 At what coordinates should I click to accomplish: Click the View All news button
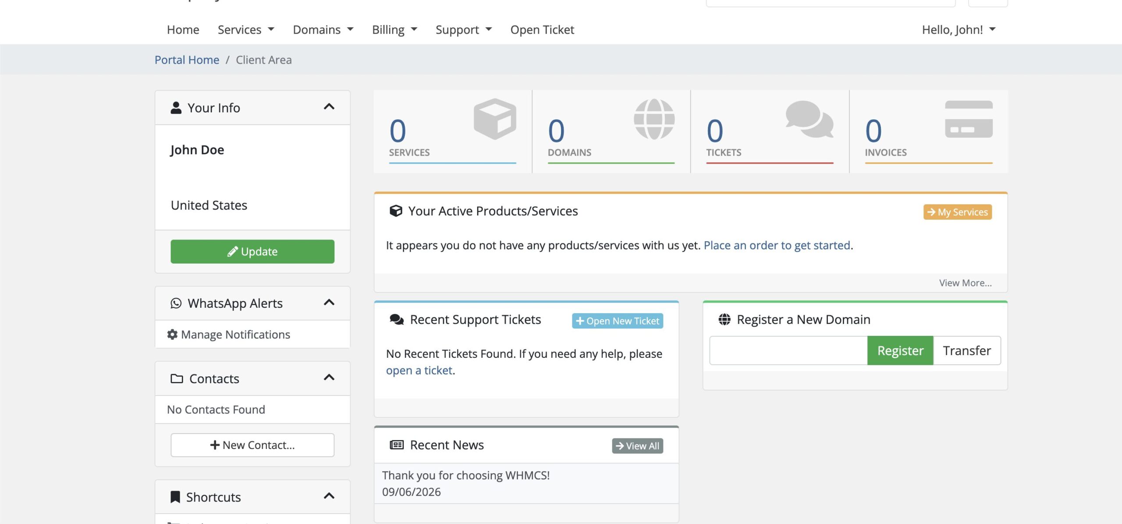(x=638, y=446)
